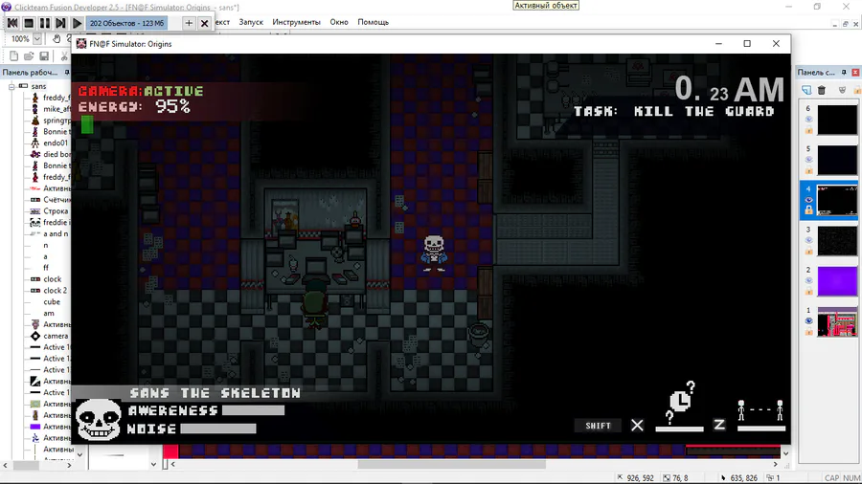This screenshot has height=484, width=862.
Task: Select layer 1 thumbnail
Action: pos(837,321)
